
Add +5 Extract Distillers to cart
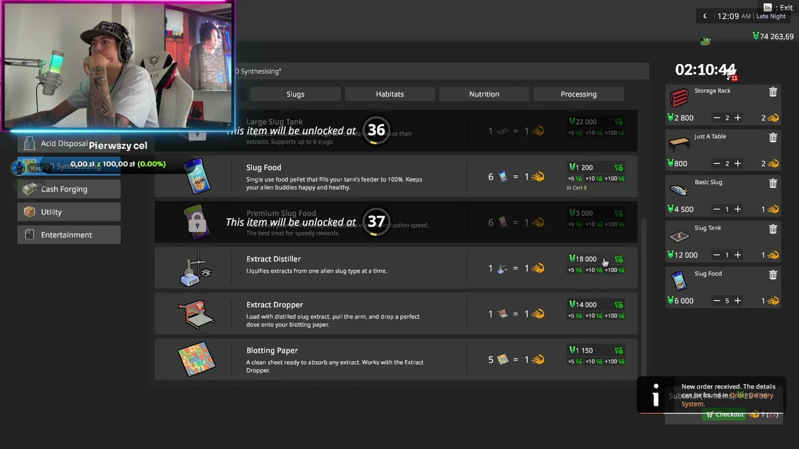coord(574,270)
